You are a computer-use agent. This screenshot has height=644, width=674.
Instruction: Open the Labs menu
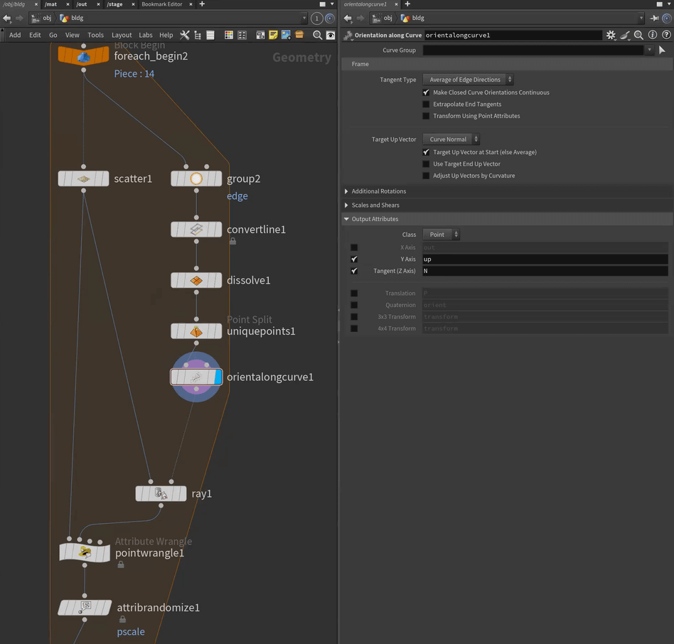pyautogui.click(x=145, y=35)
